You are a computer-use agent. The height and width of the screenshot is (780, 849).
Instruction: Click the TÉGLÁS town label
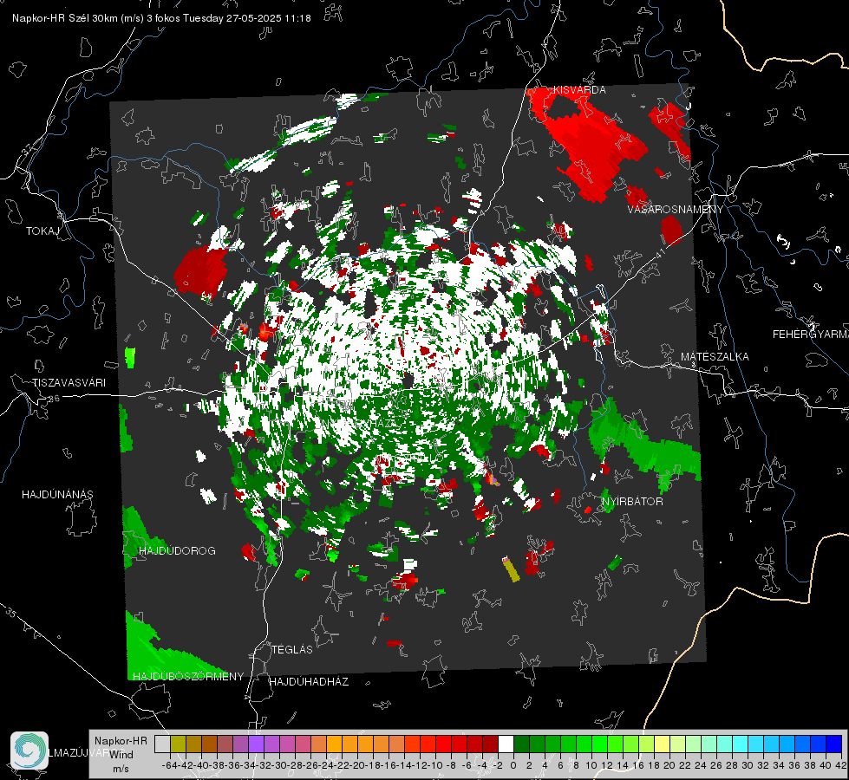tap(292, 649)
